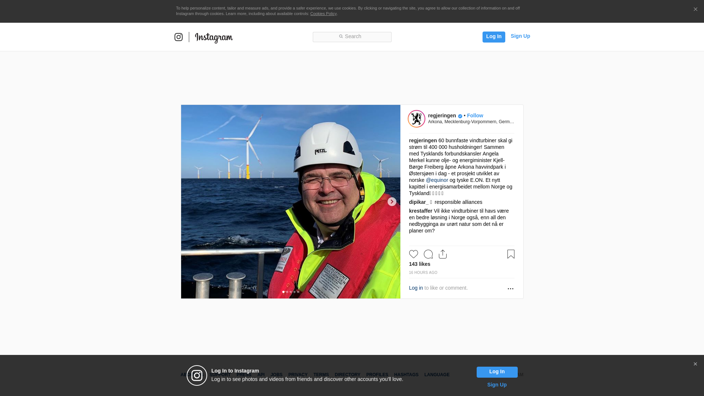Like the post with heart icon
The height and width of the screenshot is (396, 704).
click(414, 254)
